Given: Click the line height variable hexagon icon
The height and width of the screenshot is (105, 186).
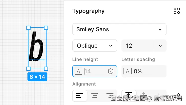Looking at the screenshot, I should tap(111, 71).
